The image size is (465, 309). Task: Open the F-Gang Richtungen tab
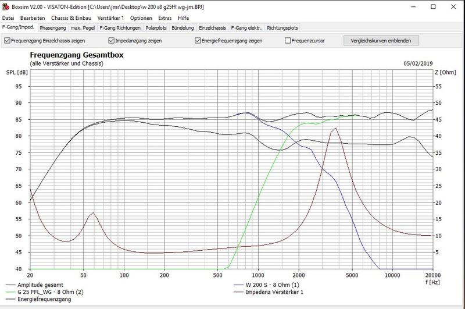(120, 28)
